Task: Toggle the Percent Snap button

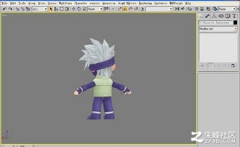Action: tap(131, 9)
